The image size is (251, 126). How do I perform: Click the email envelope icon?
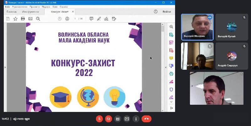click(30, 19)
